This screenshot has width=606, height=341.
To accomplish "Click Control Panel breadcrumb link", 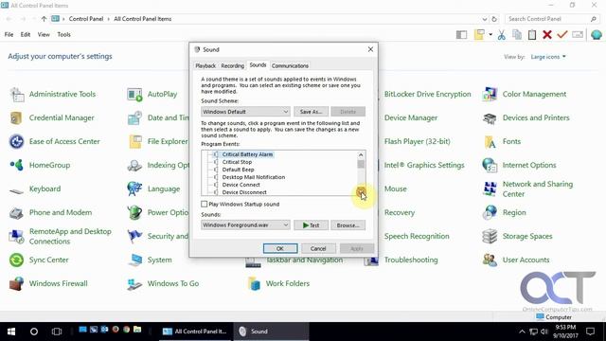I will click(x=86, y=19).
